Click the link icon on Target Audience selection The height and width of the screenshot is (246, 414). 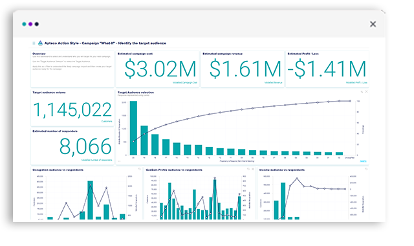point(362,92)
